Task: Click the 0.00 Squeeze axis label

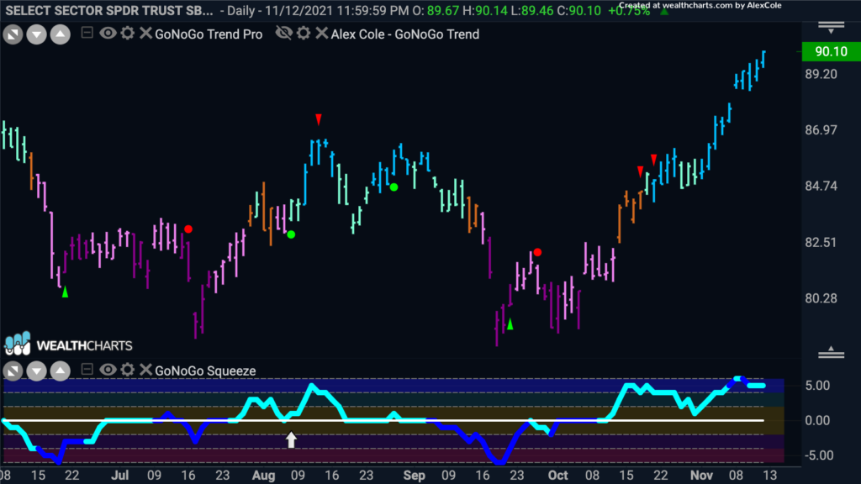Action: pyautogui.click(x=817, y=420)
